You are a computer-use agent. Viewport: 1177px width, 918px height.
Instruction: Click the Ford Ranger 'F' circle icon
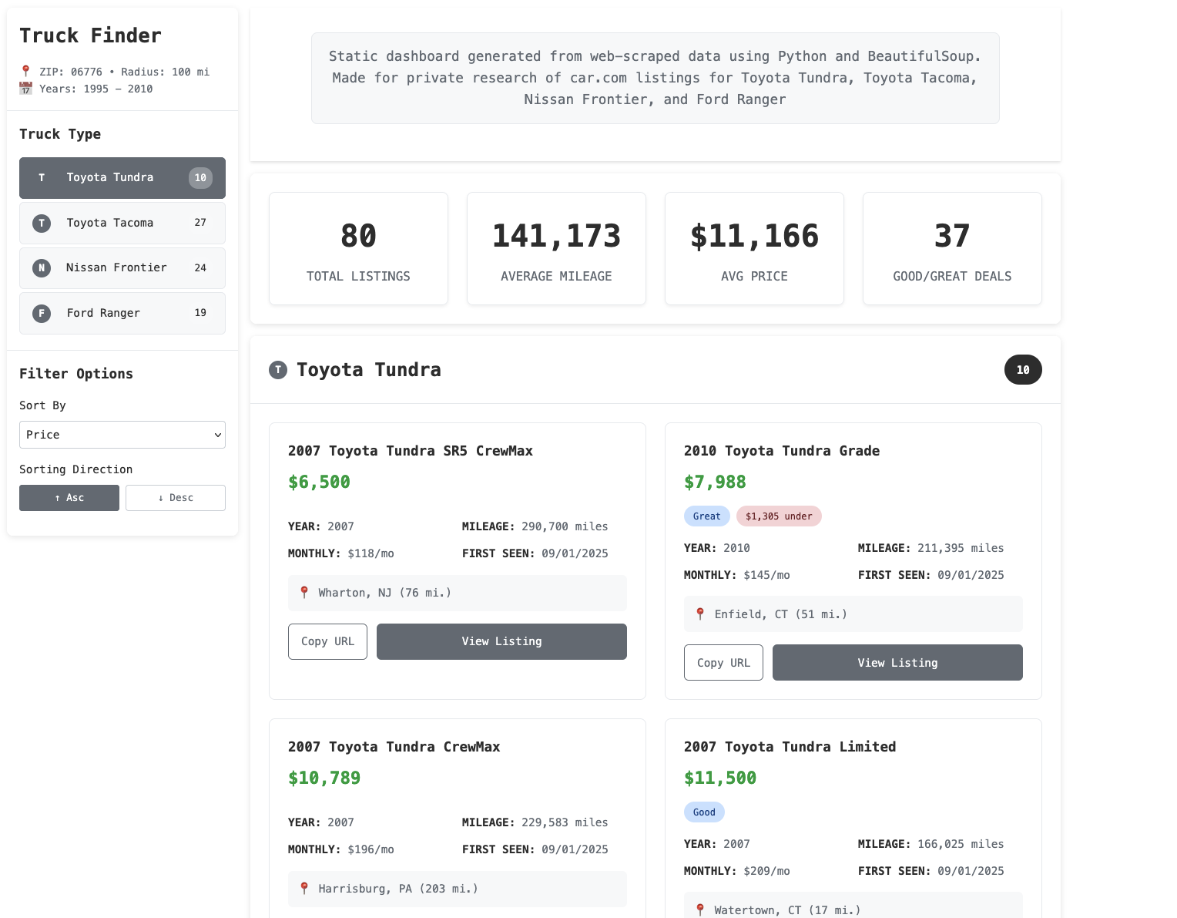[x=42, y=314]
